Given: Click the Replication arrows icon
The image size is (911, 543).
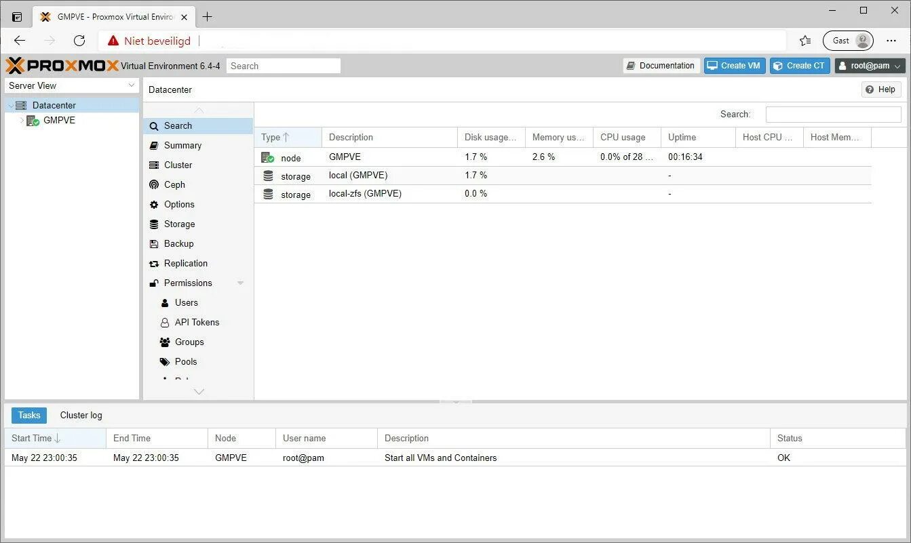Looking at the screenshot, I should tap(154, 264).
